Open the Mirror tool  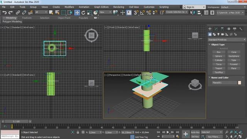193,12
